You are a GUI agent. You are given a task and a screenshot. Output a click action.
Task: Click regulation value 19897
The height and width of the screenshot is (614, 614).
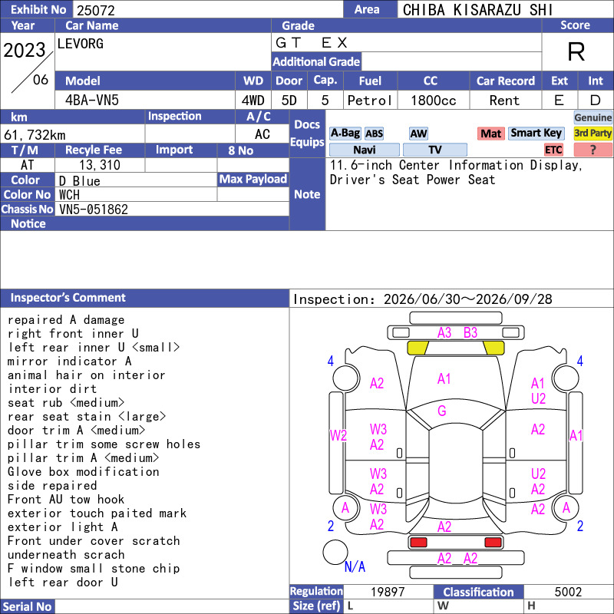[388, 592]
